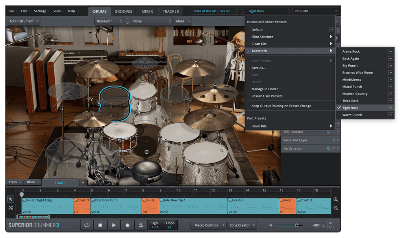Switch to the GROOVES tab
418x238 pixels.
click(x=123, y=11)
